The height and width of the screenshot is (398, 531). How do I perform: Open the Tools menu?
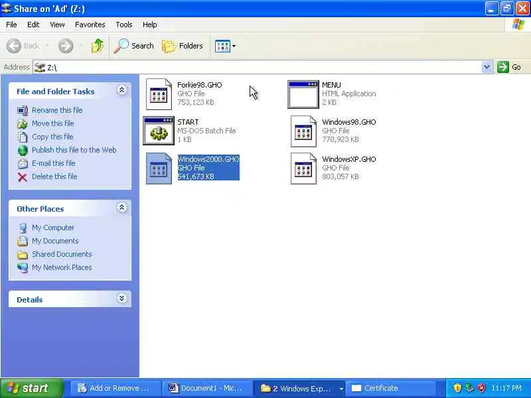(x=124, y=25)
